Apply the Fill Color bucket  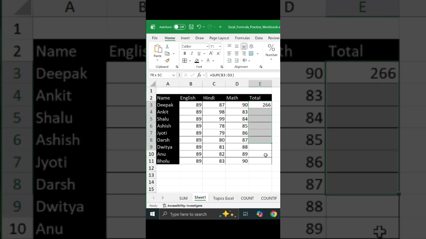tap(197, 61)
